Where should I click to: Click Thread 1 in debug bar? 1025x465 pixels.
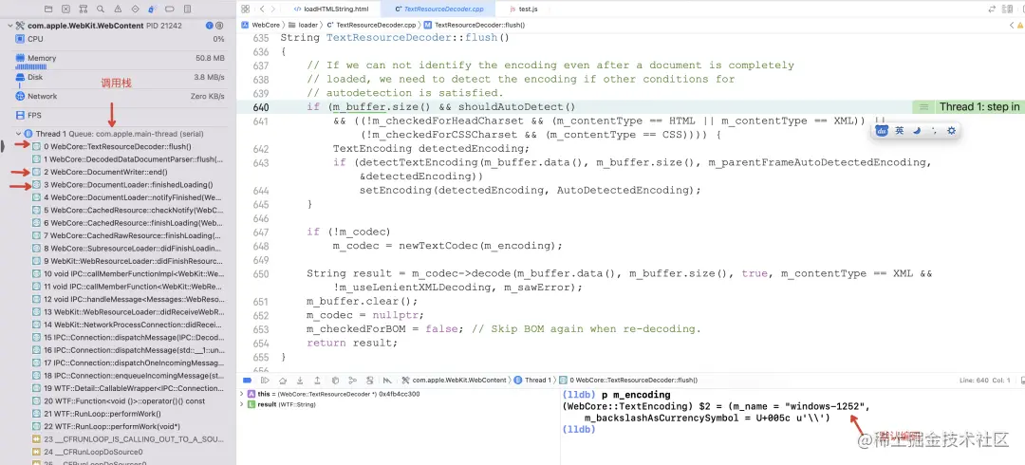[532, 380]
